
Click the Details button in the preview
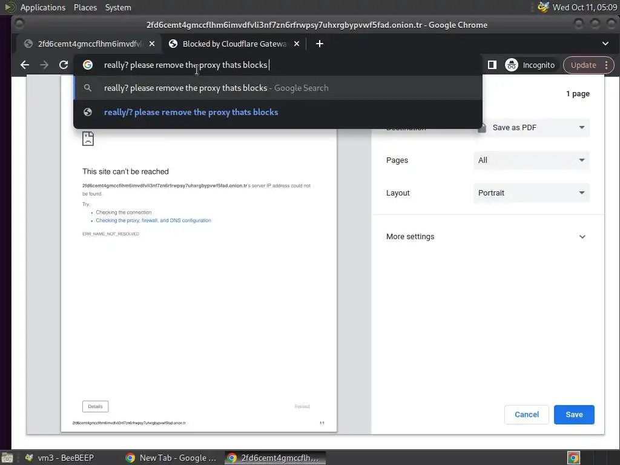tap(95, 406)
